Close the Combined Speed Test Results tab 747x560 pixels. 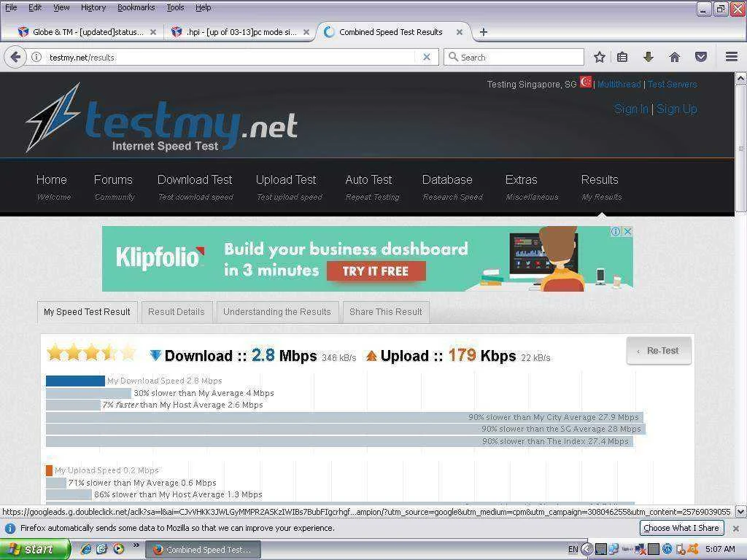pos(460,32)
